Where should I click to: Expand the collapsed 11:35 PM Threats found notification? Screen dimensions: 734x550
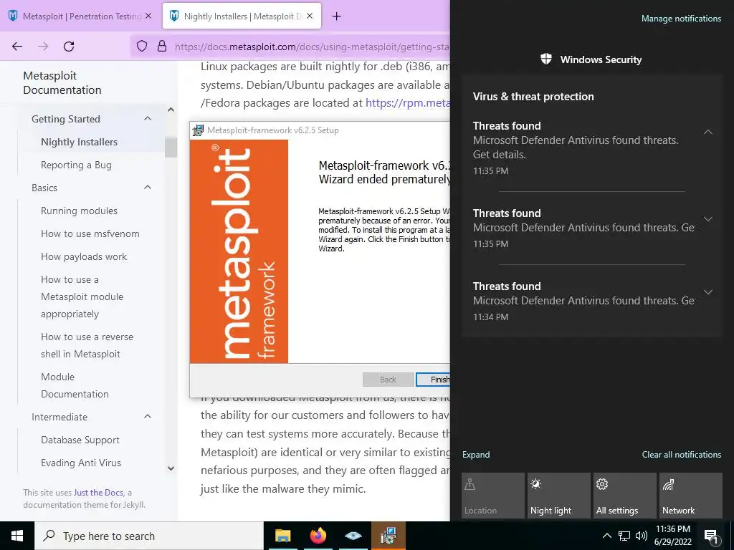point(708,219)
